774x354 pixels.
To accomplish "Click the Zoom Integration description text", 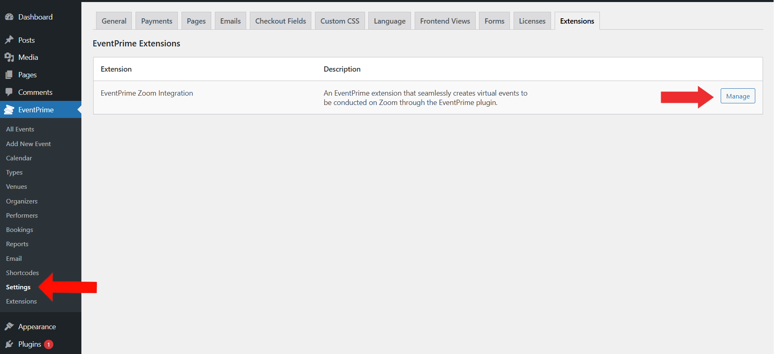I will (426, 98).
